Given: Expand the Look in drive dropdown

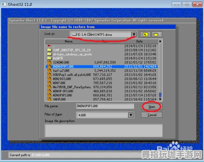Looking at the screenshot, I should pos(134,34).
